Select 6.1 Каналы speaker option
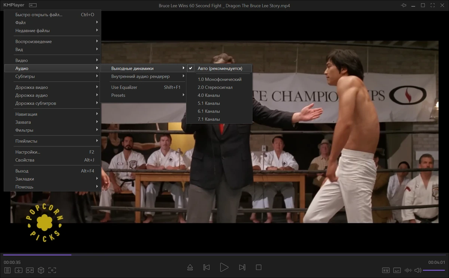The height and width of the screenshot is (278, 449). [x=220, y=111]
